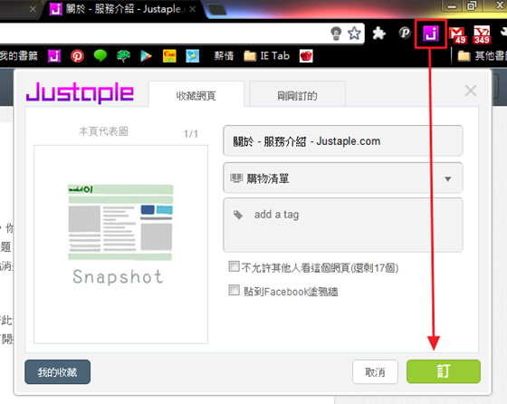Open the IE Tab bookmarks folder
Image resolution: width=507 pixels, height=404 pixels.
[267, 56]
